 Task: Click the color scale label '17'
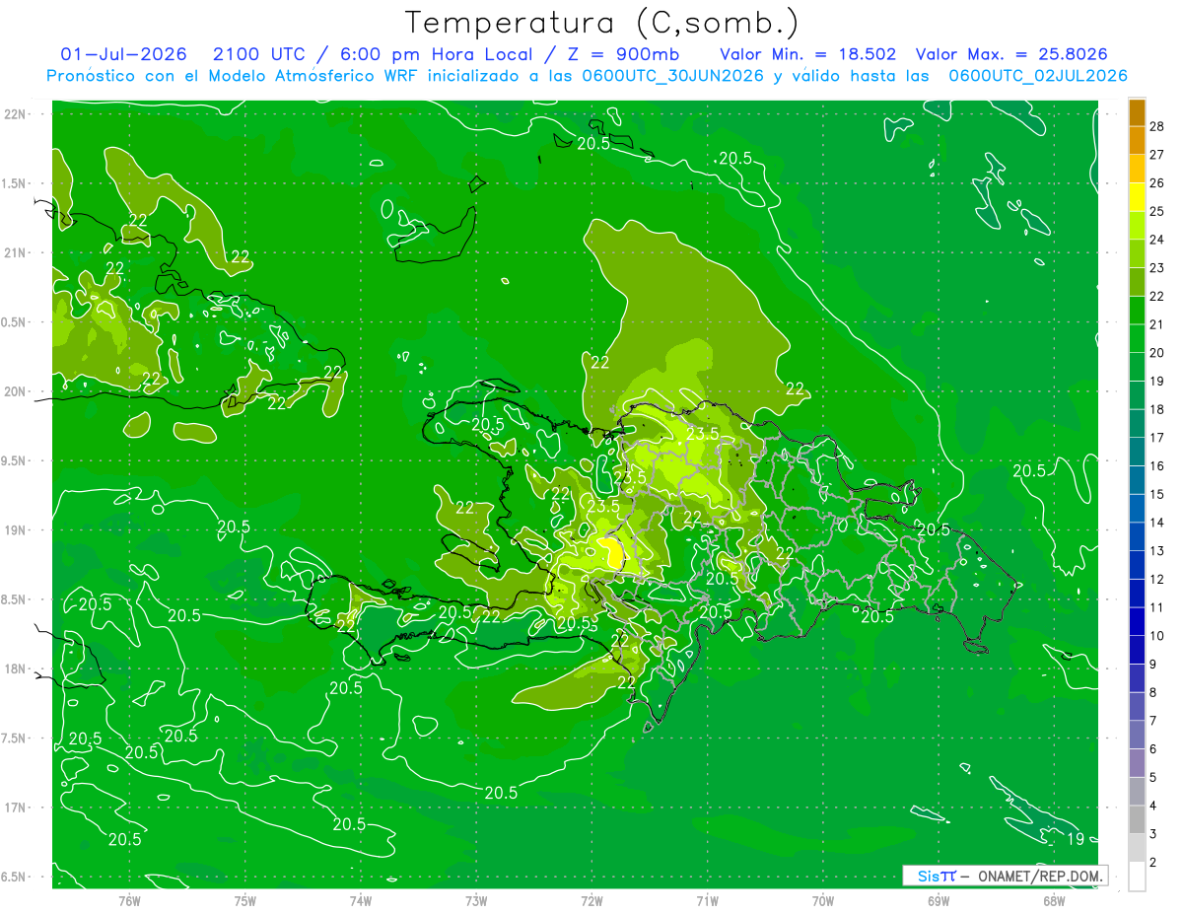pyautogui.click(x=1158, y=438)
